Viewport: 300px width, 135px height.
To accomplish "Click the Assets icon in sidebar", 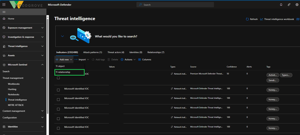I will click(x=4, y=56).
